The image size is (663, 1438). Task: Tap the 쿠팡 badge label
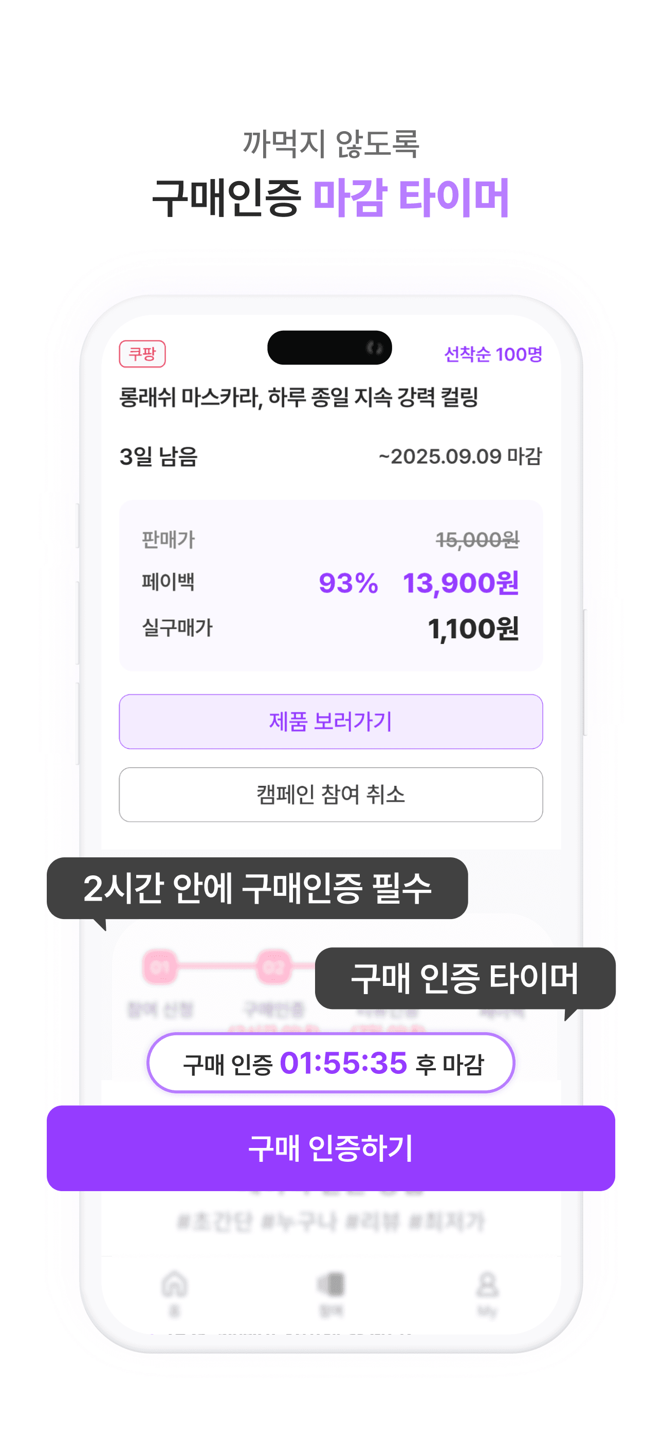pos(142,354)
